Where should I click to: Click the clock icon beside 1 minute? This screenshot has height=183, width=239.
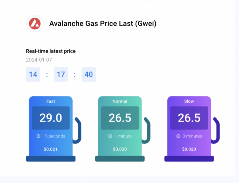click(x=110, y=136)
